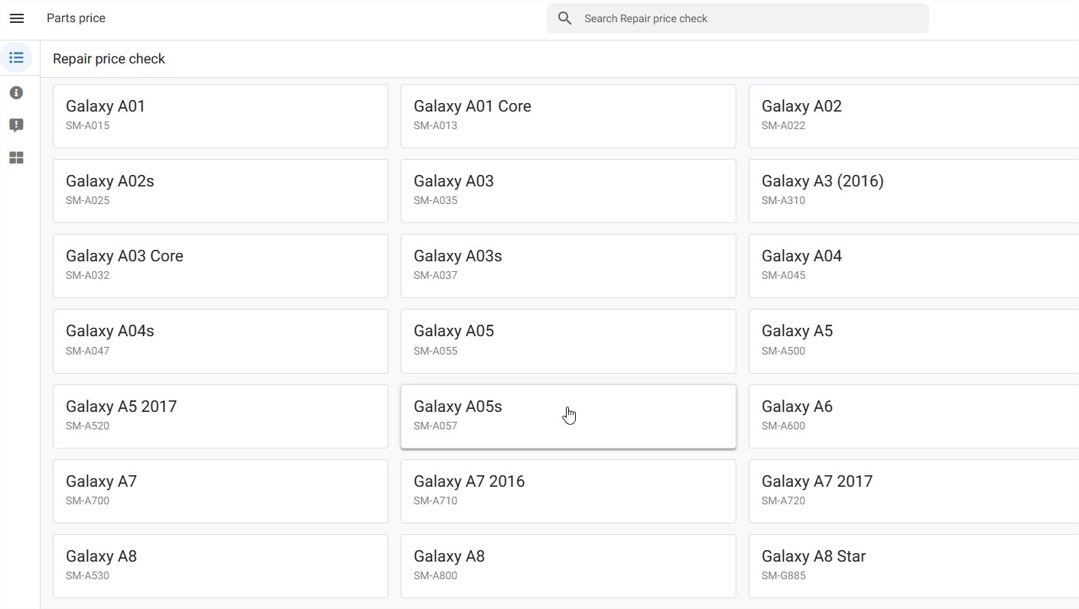Open the Galaxy A5 SM-A500 card
This screenshot has height=609, width=1079.
914,341
